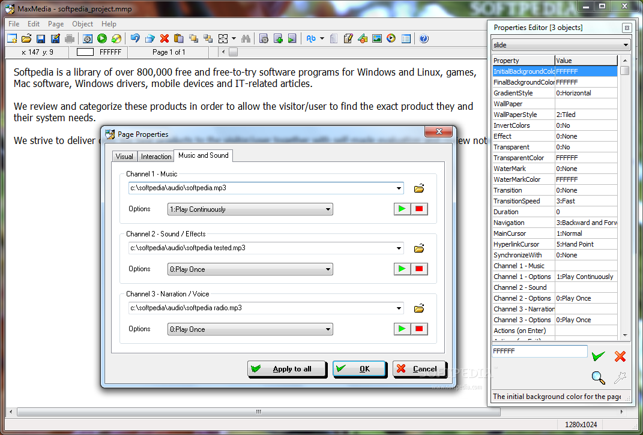Discard property value with red X
The height and width of the screenshot is (435, 643).
(x=620, y=356)
